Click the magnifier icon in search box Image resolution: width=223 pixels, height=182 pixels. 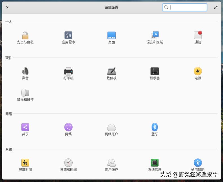166,7
